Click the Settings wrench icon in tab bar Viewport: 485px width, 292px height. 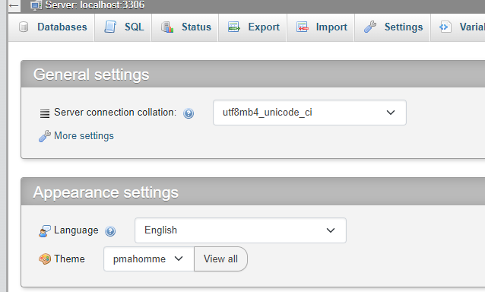pos(370,27)
